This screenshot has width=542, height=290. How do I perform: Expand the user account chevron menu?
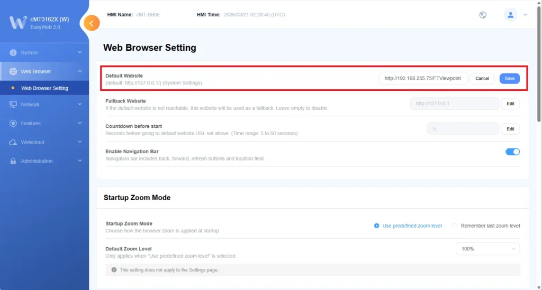[x=525, y=15]
